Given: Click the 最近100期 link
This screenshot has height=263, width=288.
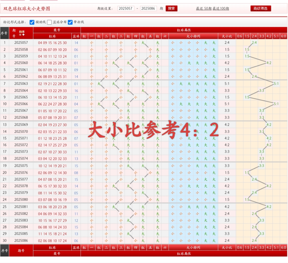Looking at the screenshot, I should point(221,9).
